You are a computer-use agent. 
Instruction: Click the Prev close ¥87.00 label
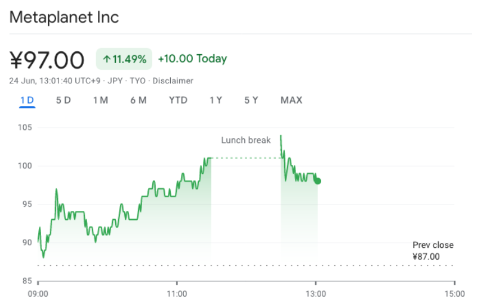pyautogui.click(x=433, y=251)
